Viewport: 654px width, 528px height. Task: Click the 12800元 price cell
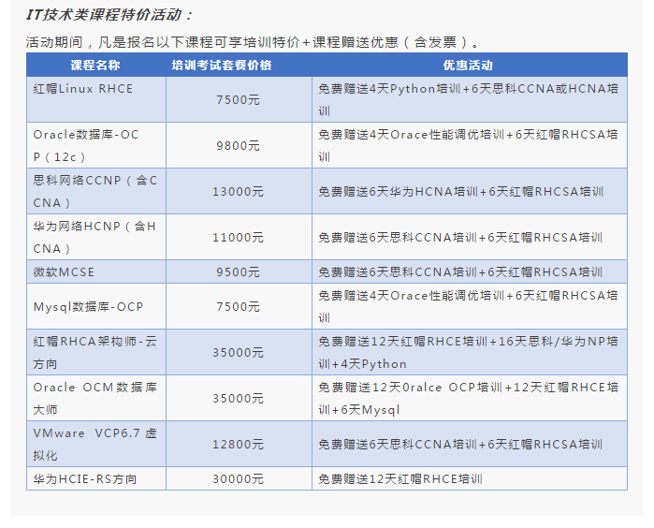239,445
